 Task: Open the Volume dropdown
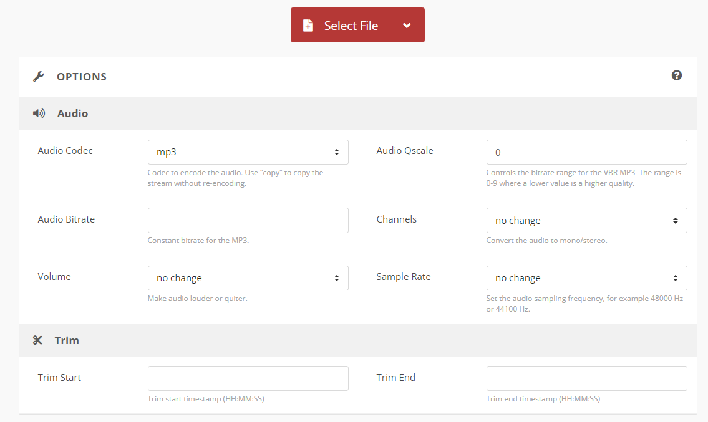248,278
